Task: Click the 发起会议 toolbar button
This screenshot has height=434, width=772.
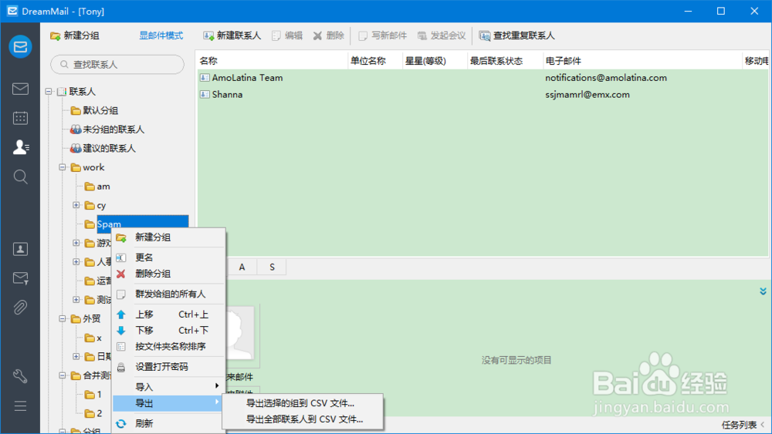Action: (442, 35)
